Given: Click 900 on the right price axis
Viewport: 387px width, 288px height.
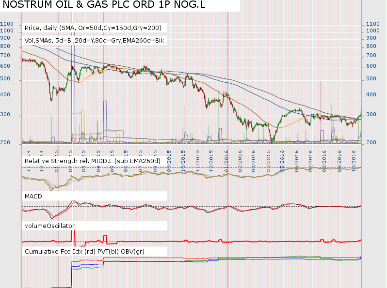Looking at the screenshot, I should click(371, 38).
